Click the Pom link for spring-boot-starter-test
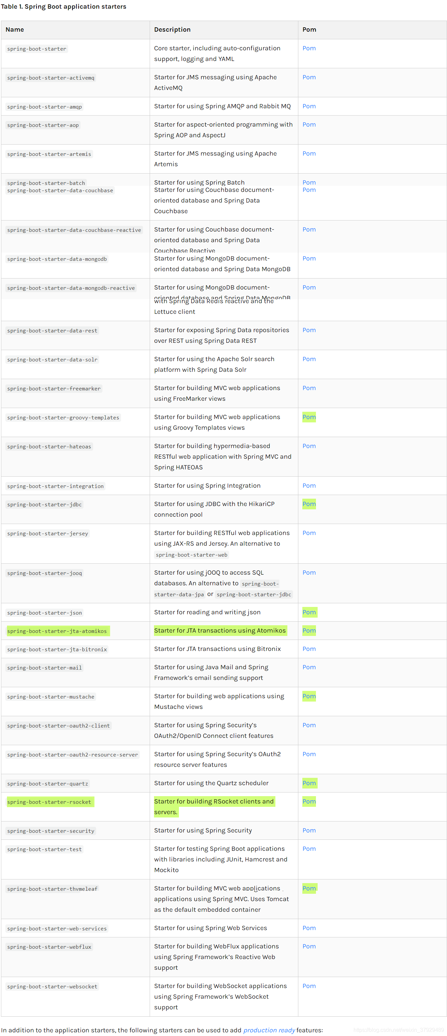 click(x=309, y=848)
